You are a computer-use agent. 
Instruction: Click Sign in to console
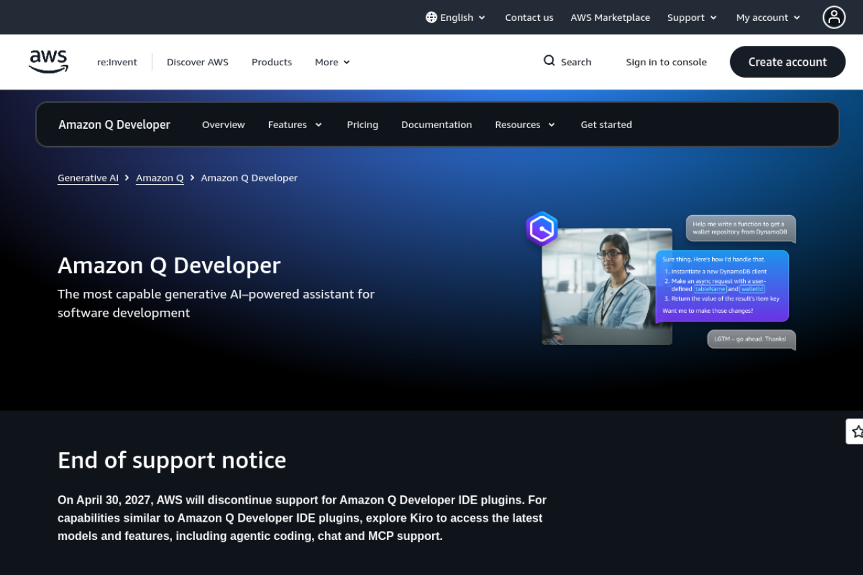[x=666, y=62]
